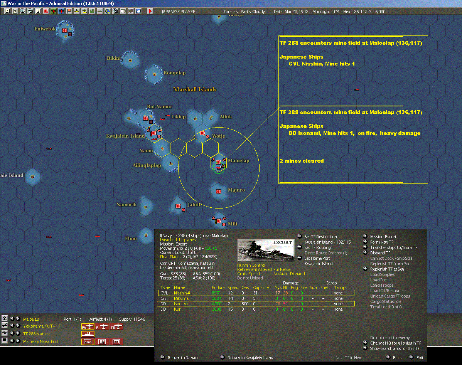Toggle Human Control setting
The height and width of the screenshot is (365, 462).
pos(251,265)
